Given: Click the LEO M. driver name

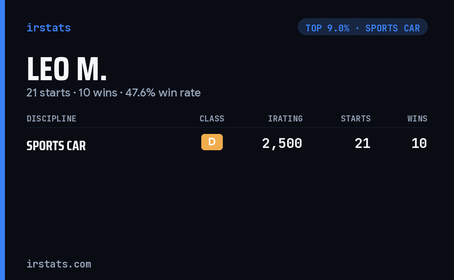Looking at the screenshot, I should pos(67,69).
